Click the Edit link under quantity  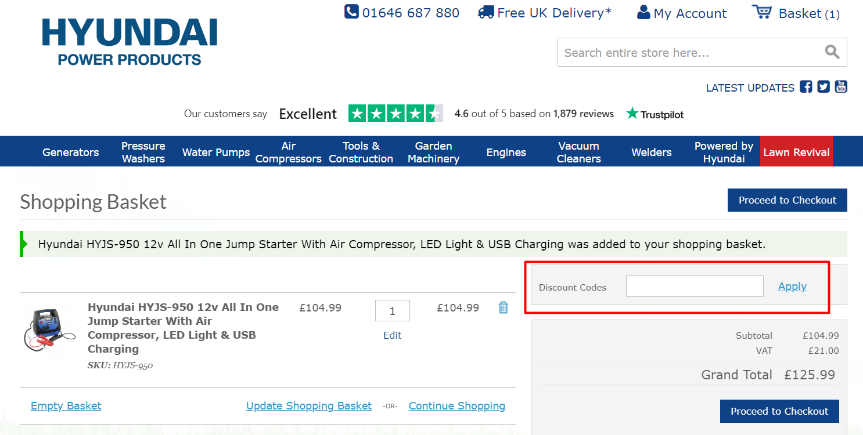pyautogui.click(x=393, y=335)
